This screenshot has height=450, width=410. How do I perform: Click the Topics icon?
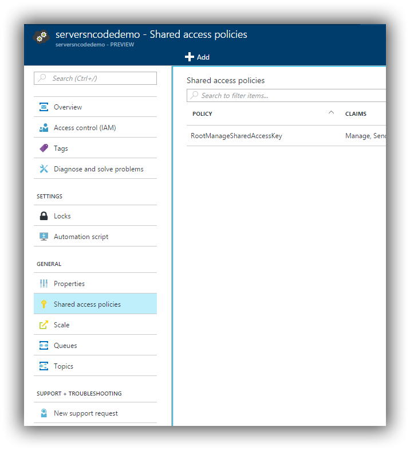pyautogui.click(x=44, y=366)
